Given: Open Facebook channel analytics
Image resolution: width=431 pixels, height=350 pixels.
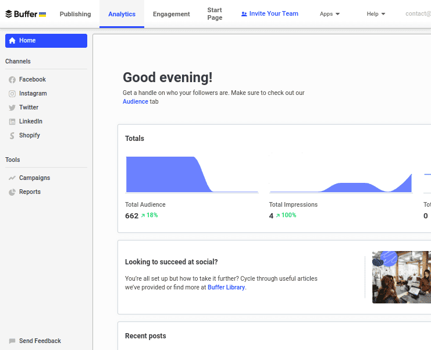Looking at the screenshot, I should [x=32, y=80].
